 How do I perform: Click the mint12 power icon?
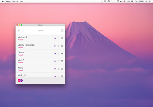click(58, 61)
